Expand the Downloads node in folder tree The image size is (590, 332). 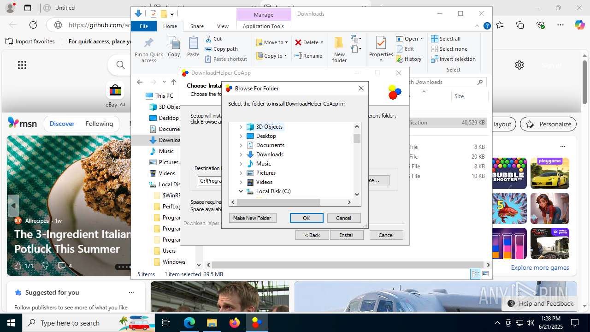(x=241, y=154)
